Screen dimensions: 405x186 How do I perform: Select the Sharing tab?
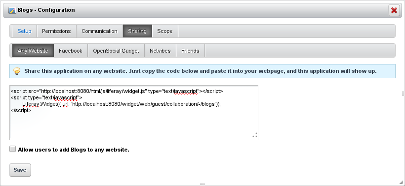coord(137,31)
